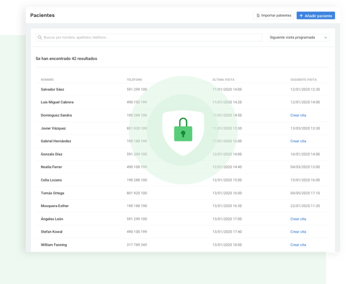Click the search magnifier icon

pyautogui.click(x=40, y=37)
